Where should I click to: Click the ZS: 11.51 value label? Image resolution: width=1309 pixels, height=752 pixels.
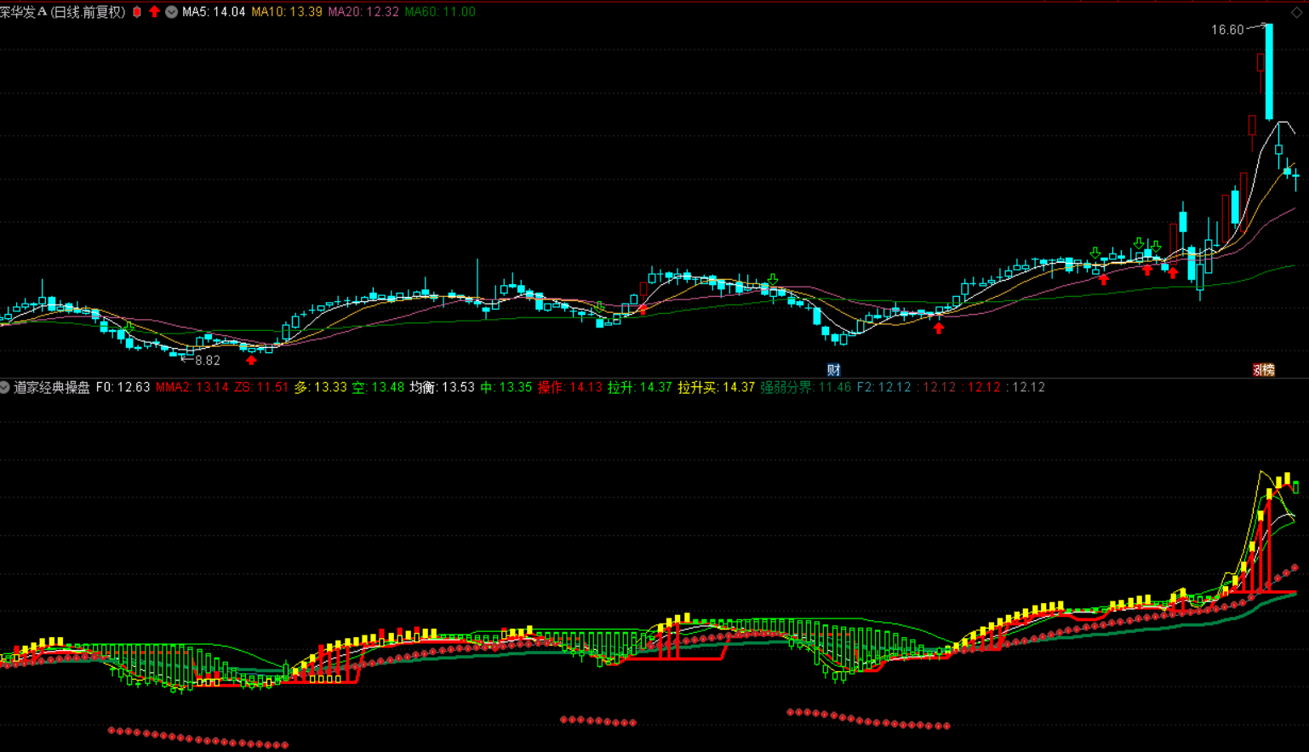261,387
